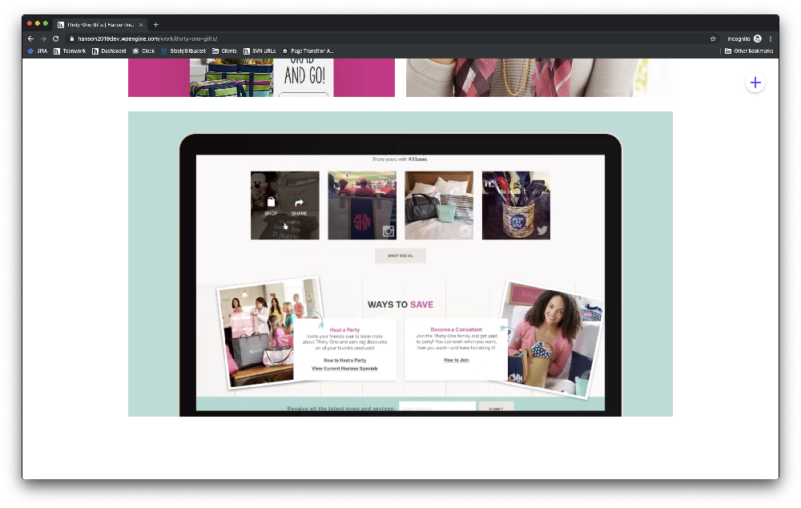Open the stadium tote bag photo

(362, 205)
